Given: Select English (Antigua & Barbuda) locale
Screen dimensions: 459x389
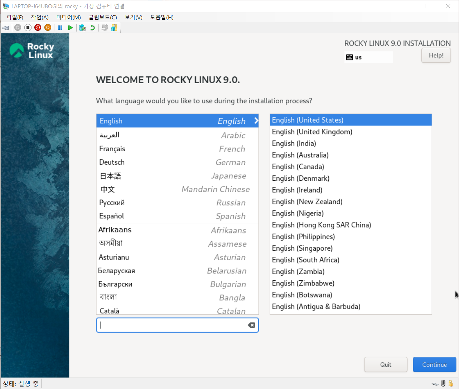Looking at the screenshot, I should 351,307.
